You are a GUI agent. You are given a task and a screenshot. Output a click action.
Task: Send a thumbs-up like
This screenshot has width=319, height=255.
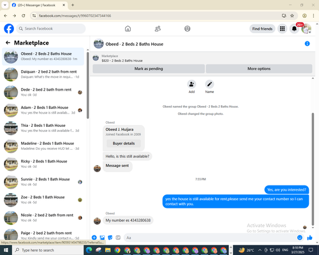pos(310,238)
